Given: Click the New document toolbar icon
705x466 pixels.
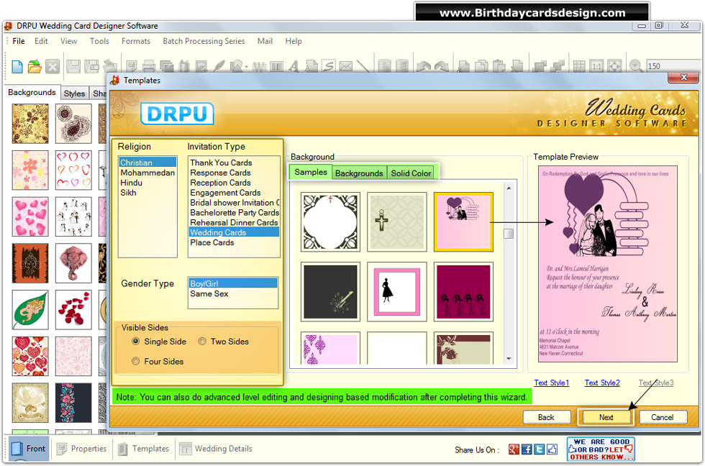Looking at the screenshot, I should coord(17,67).
